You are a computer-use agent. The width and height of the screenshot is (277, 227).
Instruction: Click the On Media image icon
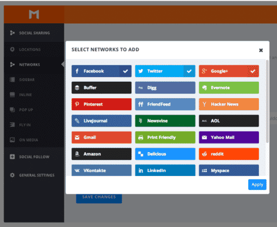(x=12, y=140)
